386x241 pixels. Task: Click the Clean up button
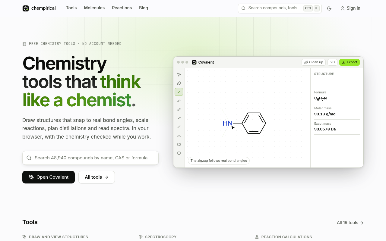coord(314,62)
